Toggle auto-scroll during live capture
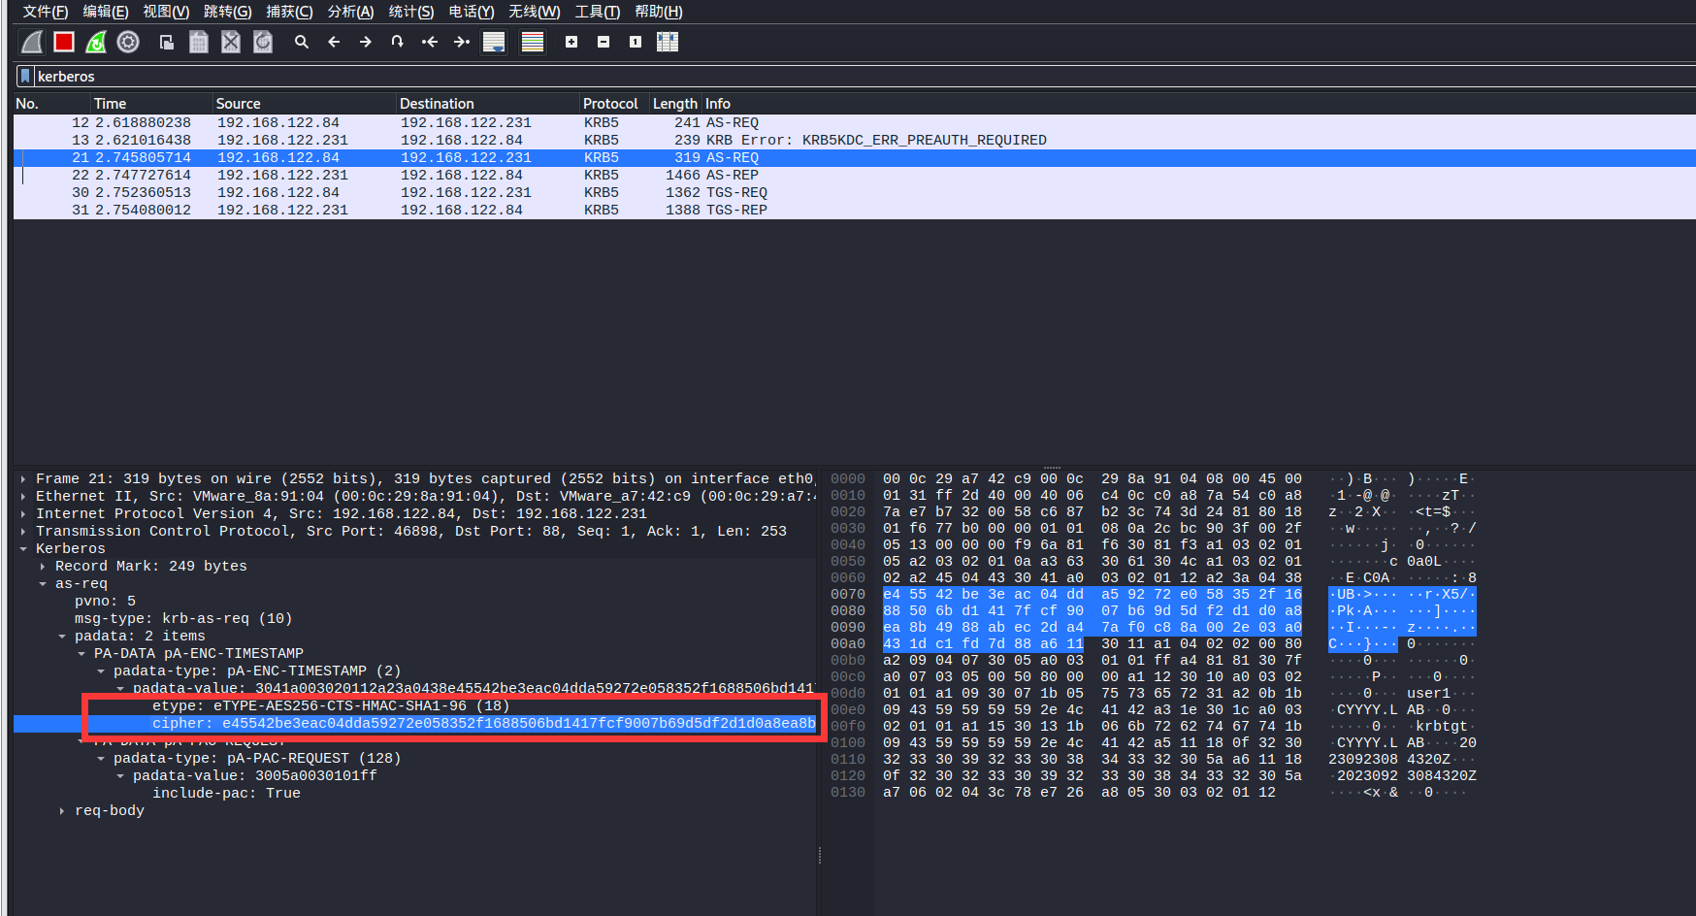 pos(494,42)
